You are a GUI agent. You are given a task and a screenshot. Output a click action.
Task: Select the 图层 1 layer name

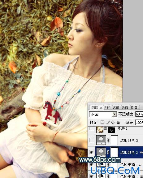pyautogui.click(x=123, y=128)
